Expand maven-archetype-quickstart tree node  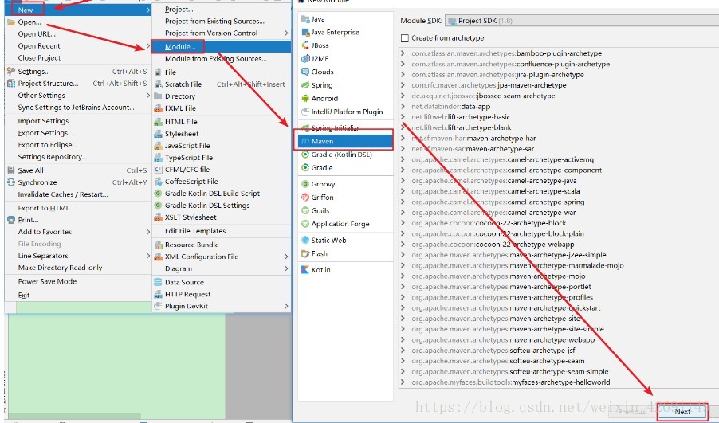click(403, 307)
